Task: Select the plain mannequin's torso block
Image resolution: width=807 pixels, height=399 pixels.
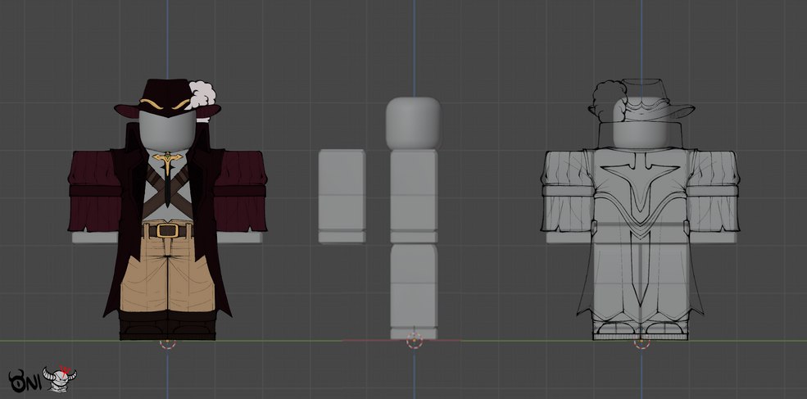Action: pos(414,196)
